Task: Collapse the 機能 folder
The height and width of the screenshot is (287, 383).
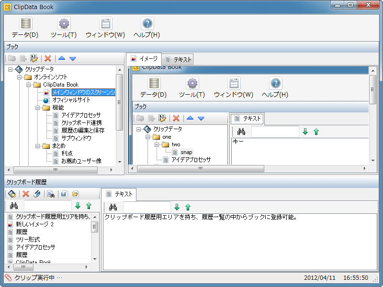Action: (38, 108)
